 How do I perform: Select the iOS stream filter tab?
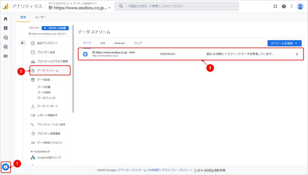(103, 43)
